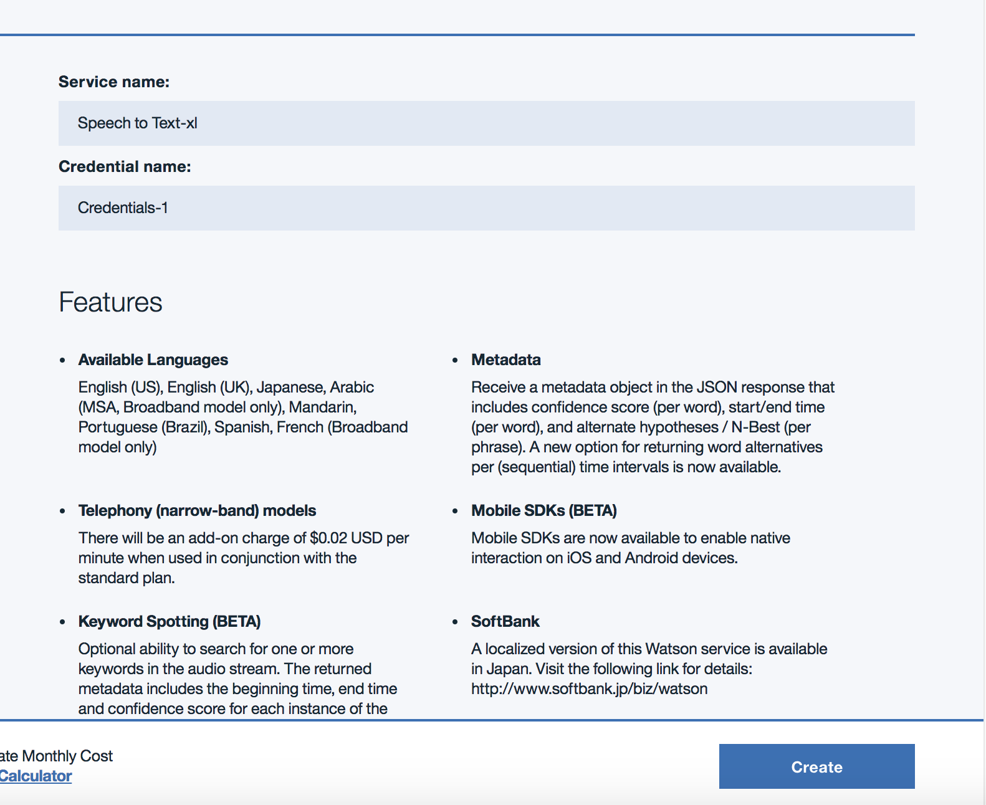Click the Mobile SDKs (BETA) title
The image size is (986, 805).
pyautogui.click(x=543, y=510)
